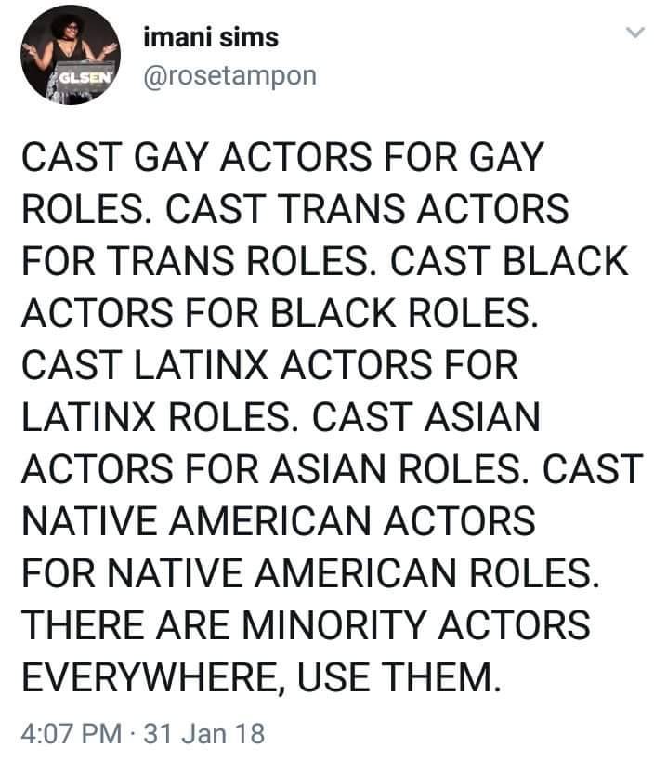
Task: Click the line LATINX ROLES. CAST ASIAN
Action: tap(281, 416)
